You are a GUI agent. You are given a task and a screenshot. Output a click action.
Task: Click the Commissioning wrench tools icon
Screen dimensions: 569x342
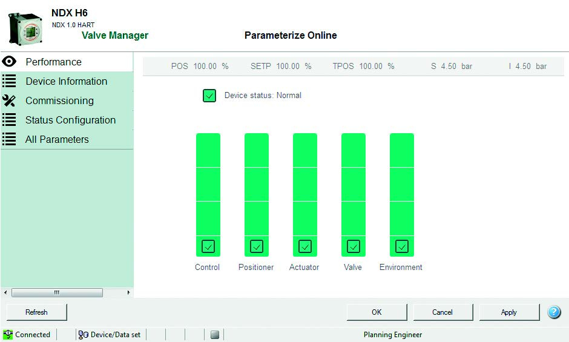pos(9,100)
